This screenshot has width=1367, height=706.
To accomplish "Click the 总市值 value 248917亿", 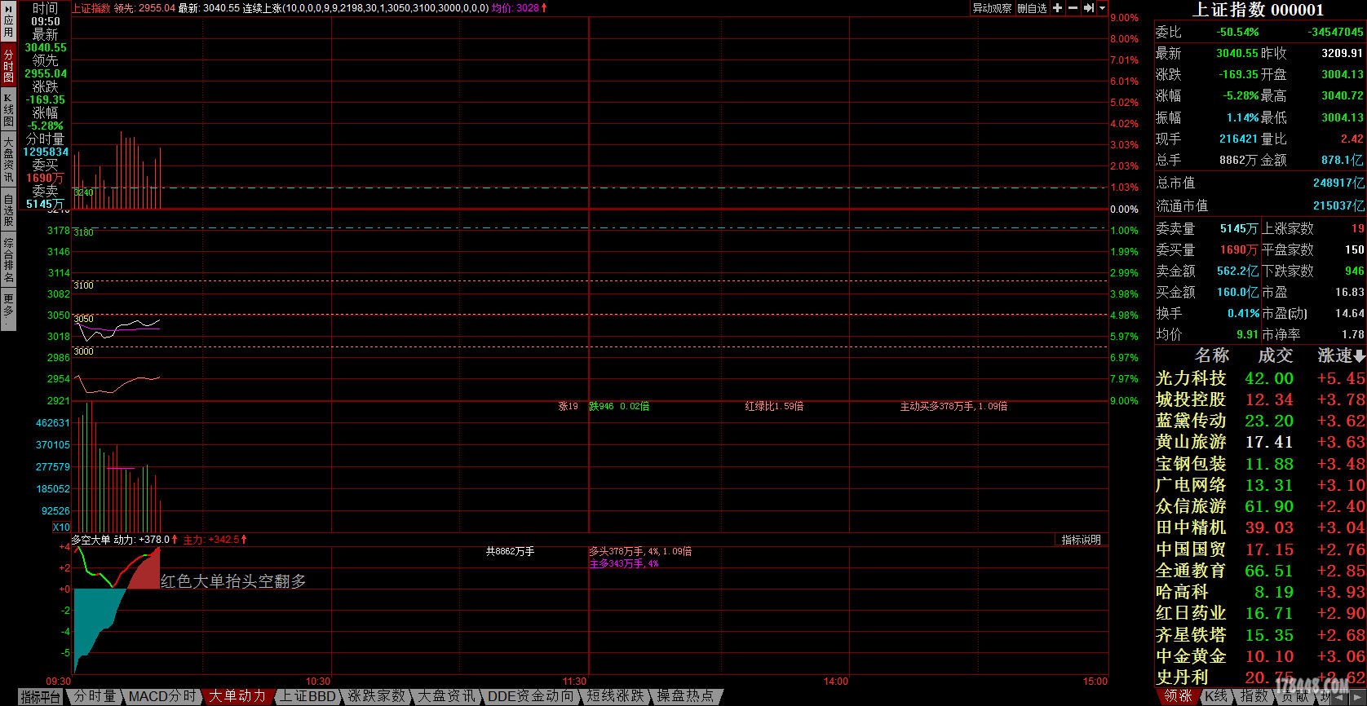I will point(1338,183).
